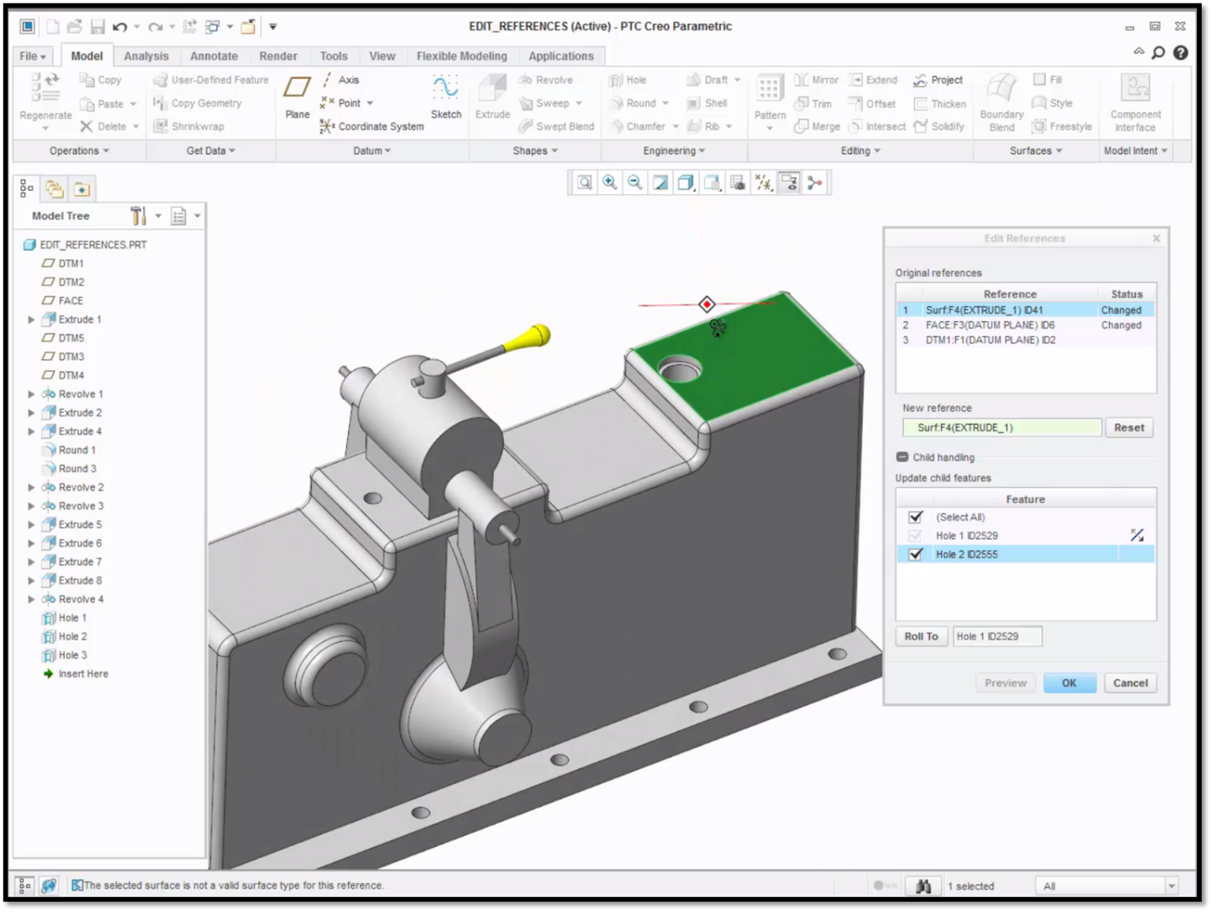The image size is (1212, 912).
Task: Click Insert Here marker in Model Tree
Action: (75, 674)
